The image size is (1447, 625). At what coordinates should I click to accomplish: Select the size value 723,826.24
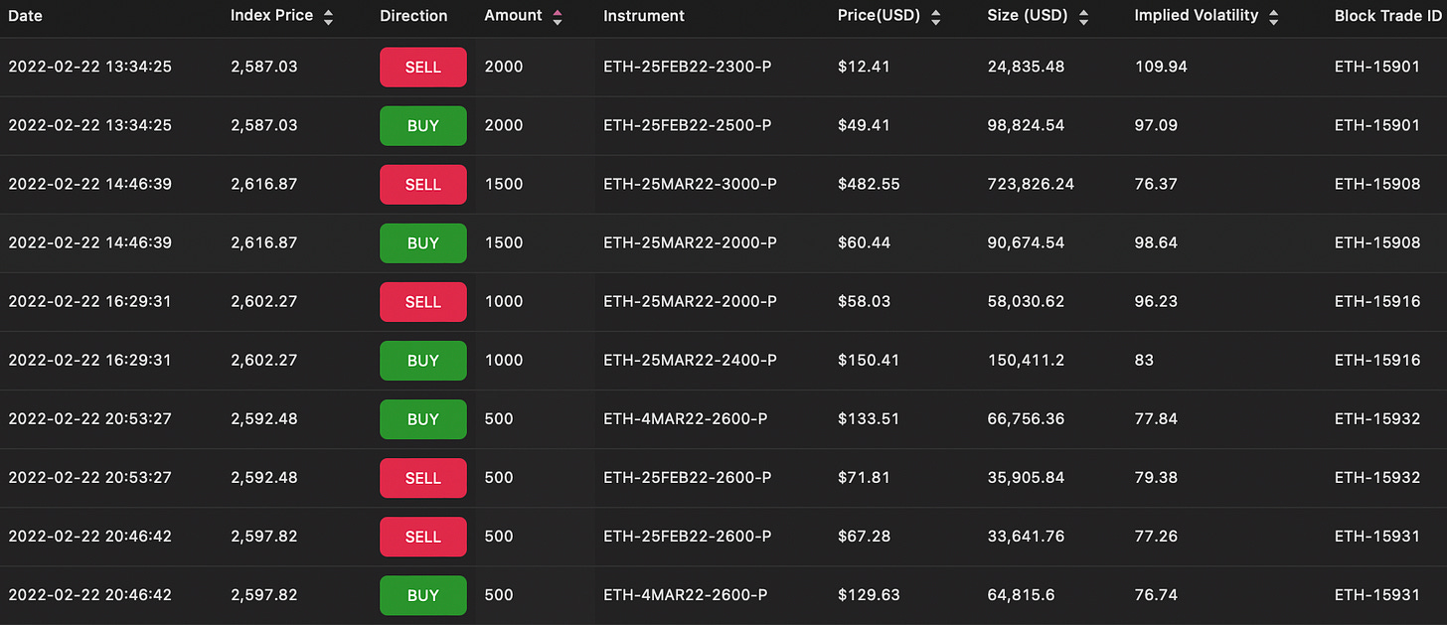click(x=1031, y=184)
